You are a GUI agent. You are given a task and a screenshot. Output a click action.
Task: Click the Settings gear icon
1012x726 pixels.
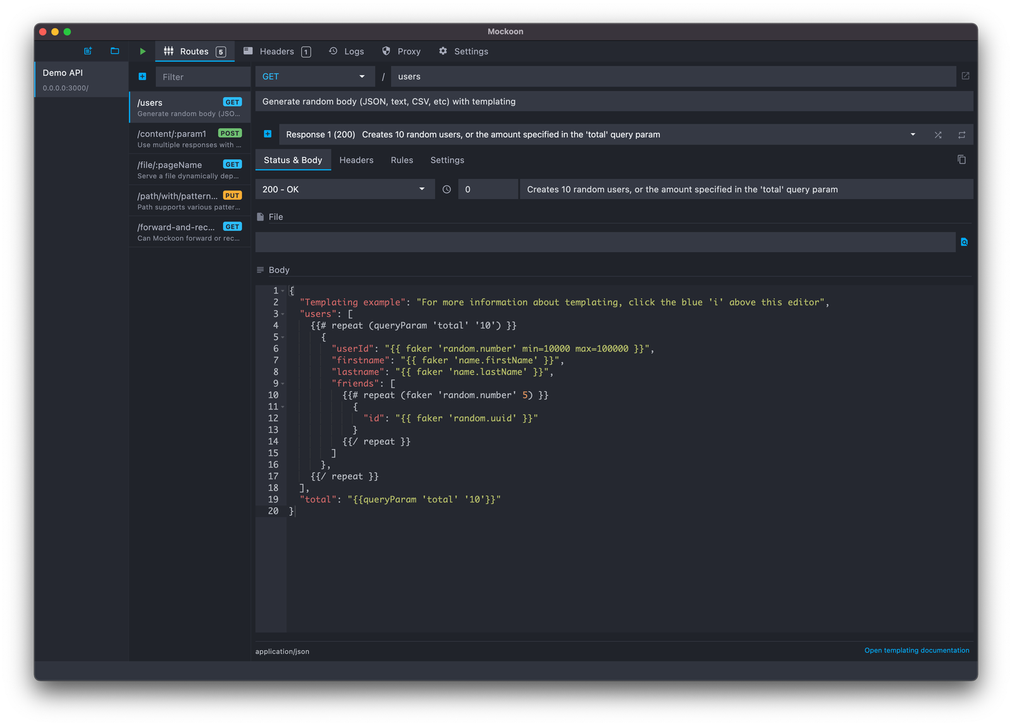[443, 51]
